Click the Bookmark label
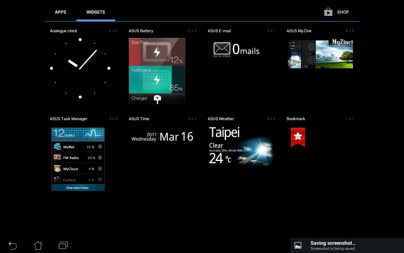The image size is (404, 253). click(296, 119)
